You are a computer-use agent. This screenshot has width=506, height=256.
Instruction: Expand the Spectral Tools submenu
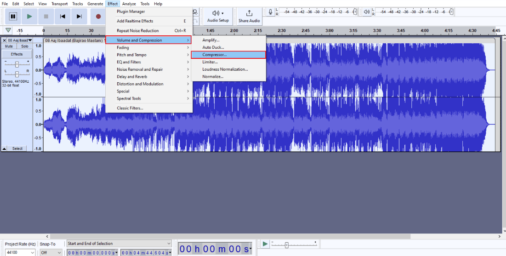click(x=149, y=98)
